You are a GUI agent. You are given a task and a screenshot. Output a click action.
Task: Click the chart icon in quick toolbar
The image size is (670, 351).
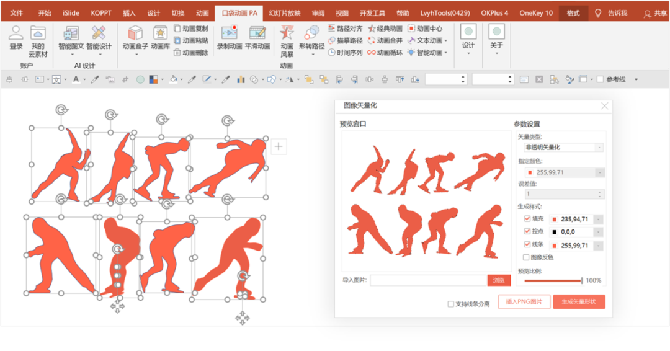(x=241, y=79)
